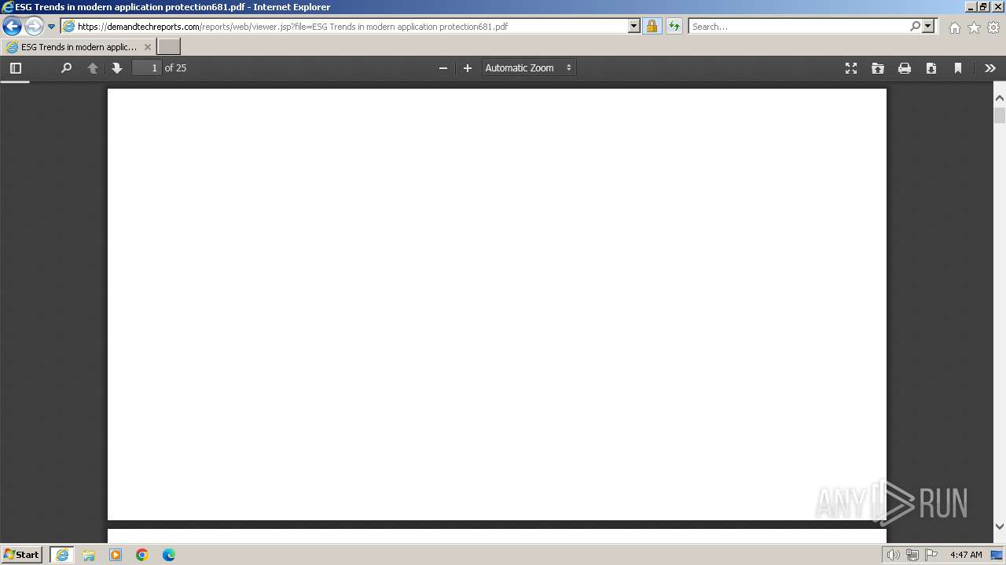
Task: Click Internet Explorer in the taskbar
Action: pos(62,555)
